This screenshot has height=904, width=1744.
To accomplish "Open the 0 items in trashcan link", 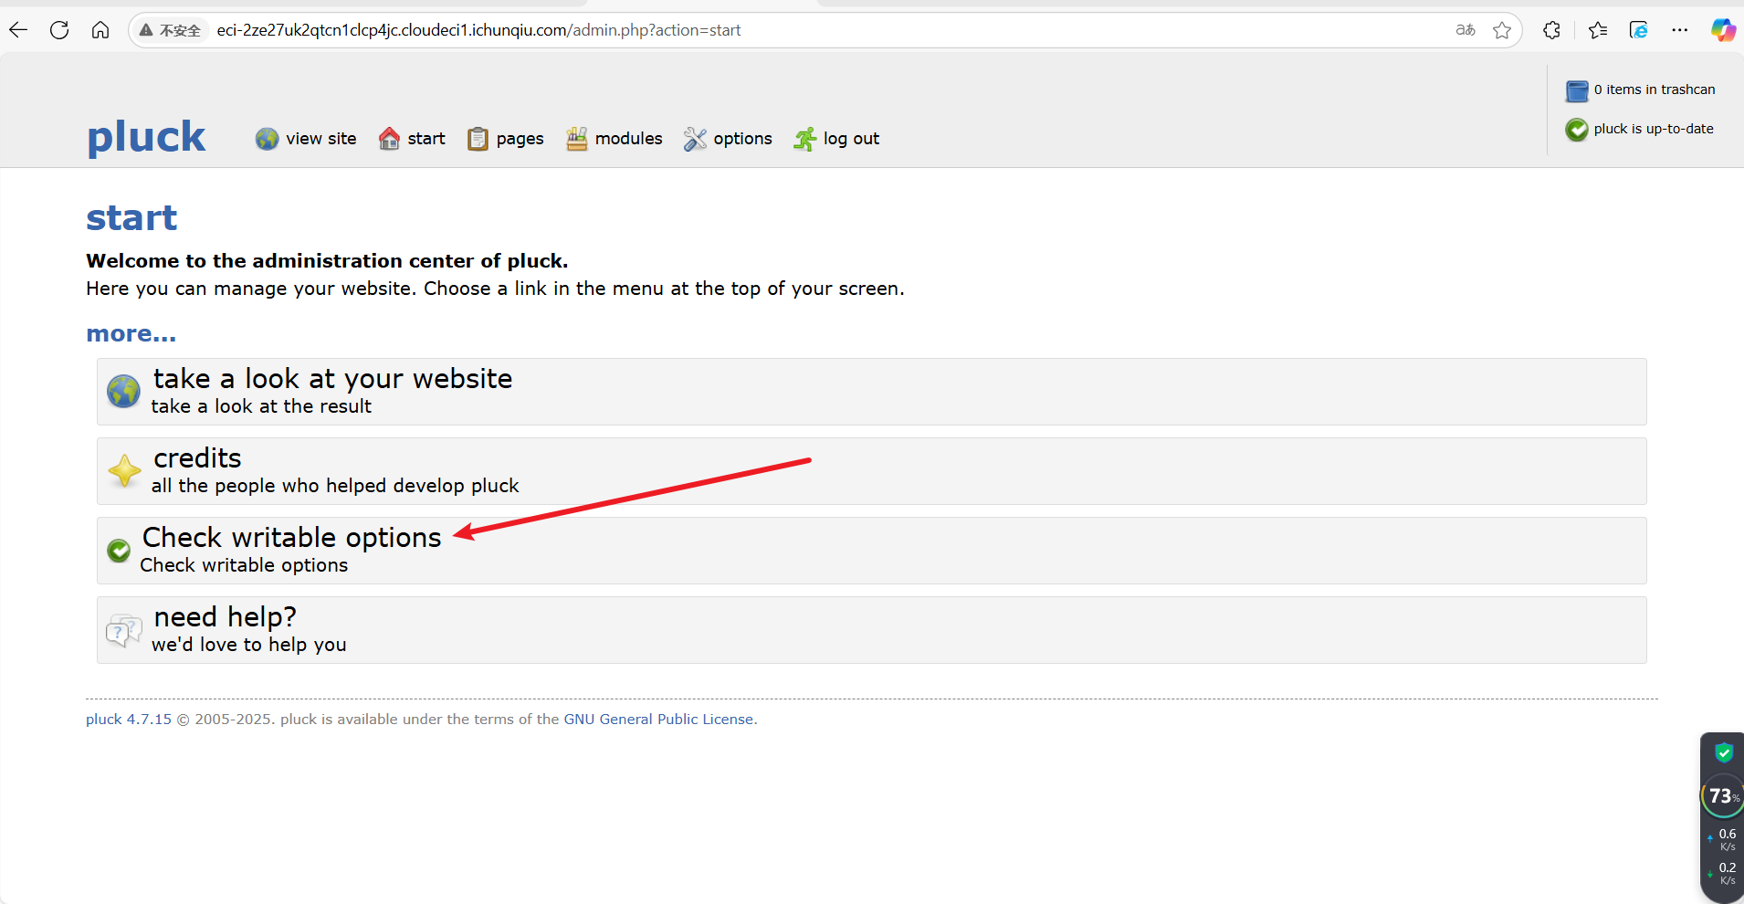I will tap(1655, 89).
